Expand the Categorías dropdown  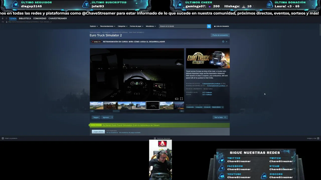(122, 26)
